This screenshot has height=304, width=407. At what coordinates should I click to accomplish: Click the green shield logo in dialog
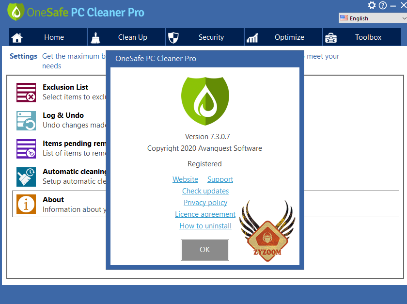coord(205,101)
